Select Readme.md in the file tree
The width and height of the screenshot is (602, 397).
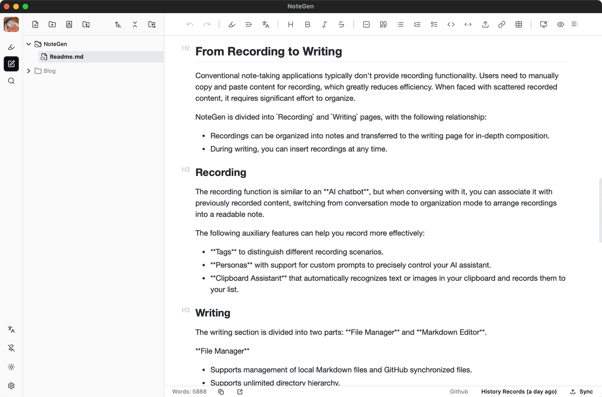[x=66, y=57]
